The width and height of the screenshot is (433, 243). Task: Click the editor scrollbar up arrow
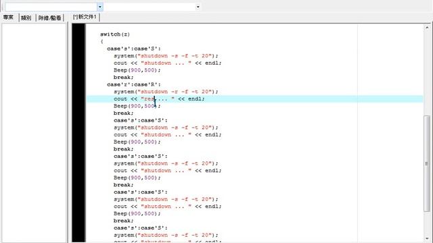point(427,28)
